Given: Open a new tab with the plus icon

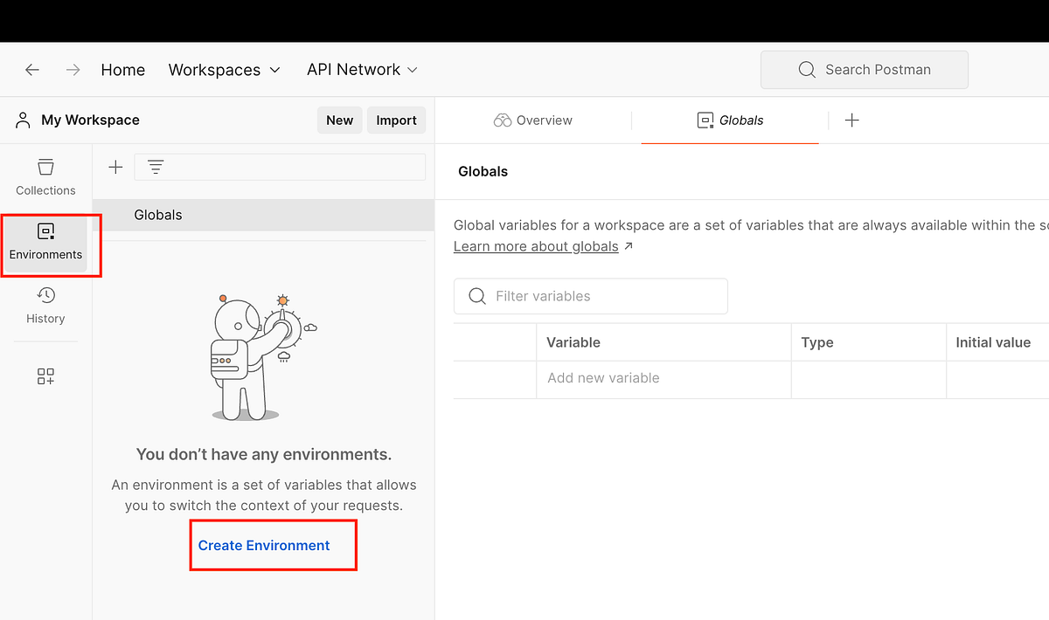Looking at the screenshot, I should pos(851,120).
